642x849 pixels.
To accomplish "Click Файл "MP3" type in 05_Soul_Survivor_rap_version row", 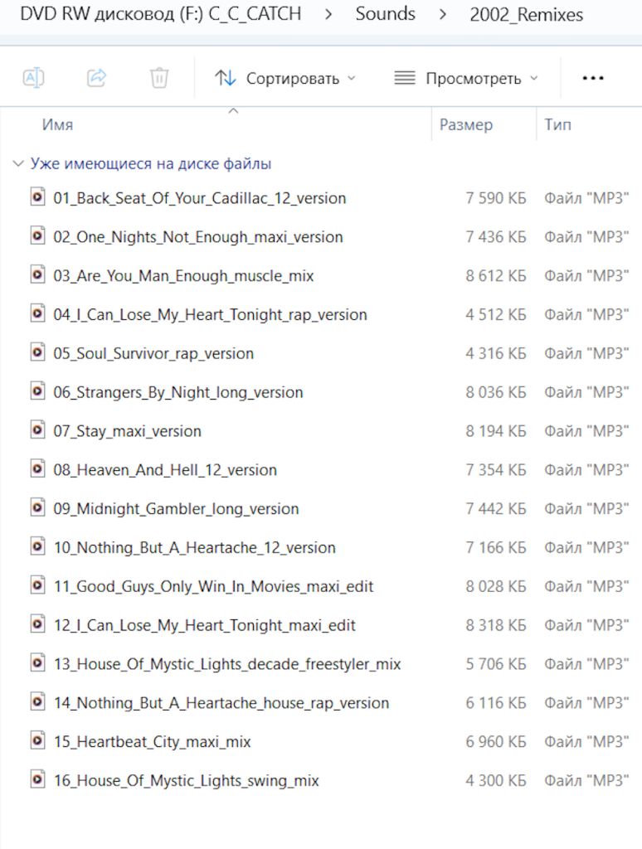I will click(586, 353).
